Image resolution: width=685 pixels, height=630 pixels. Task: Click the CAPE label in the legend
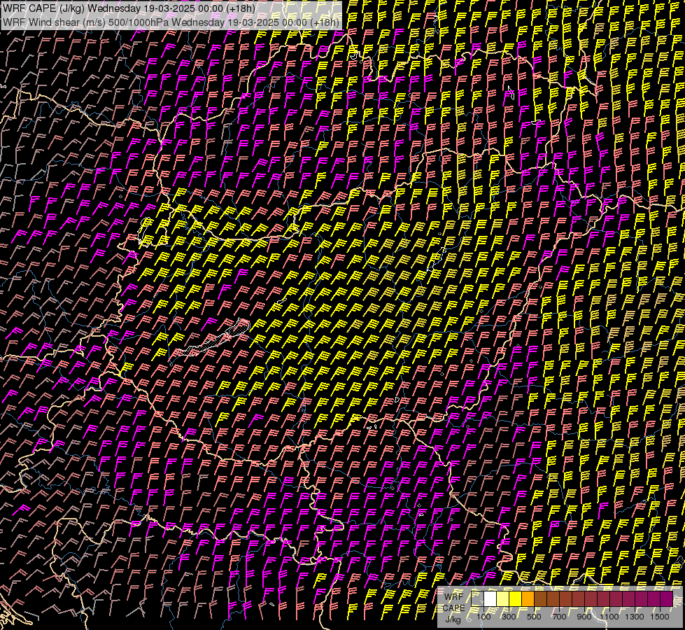[453, 608]
